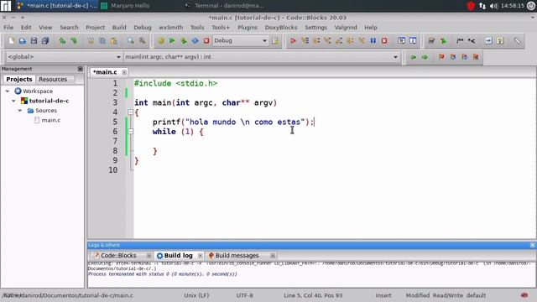Run the program with green play icon
537x302 pixels.
click(x=172, y=41)
